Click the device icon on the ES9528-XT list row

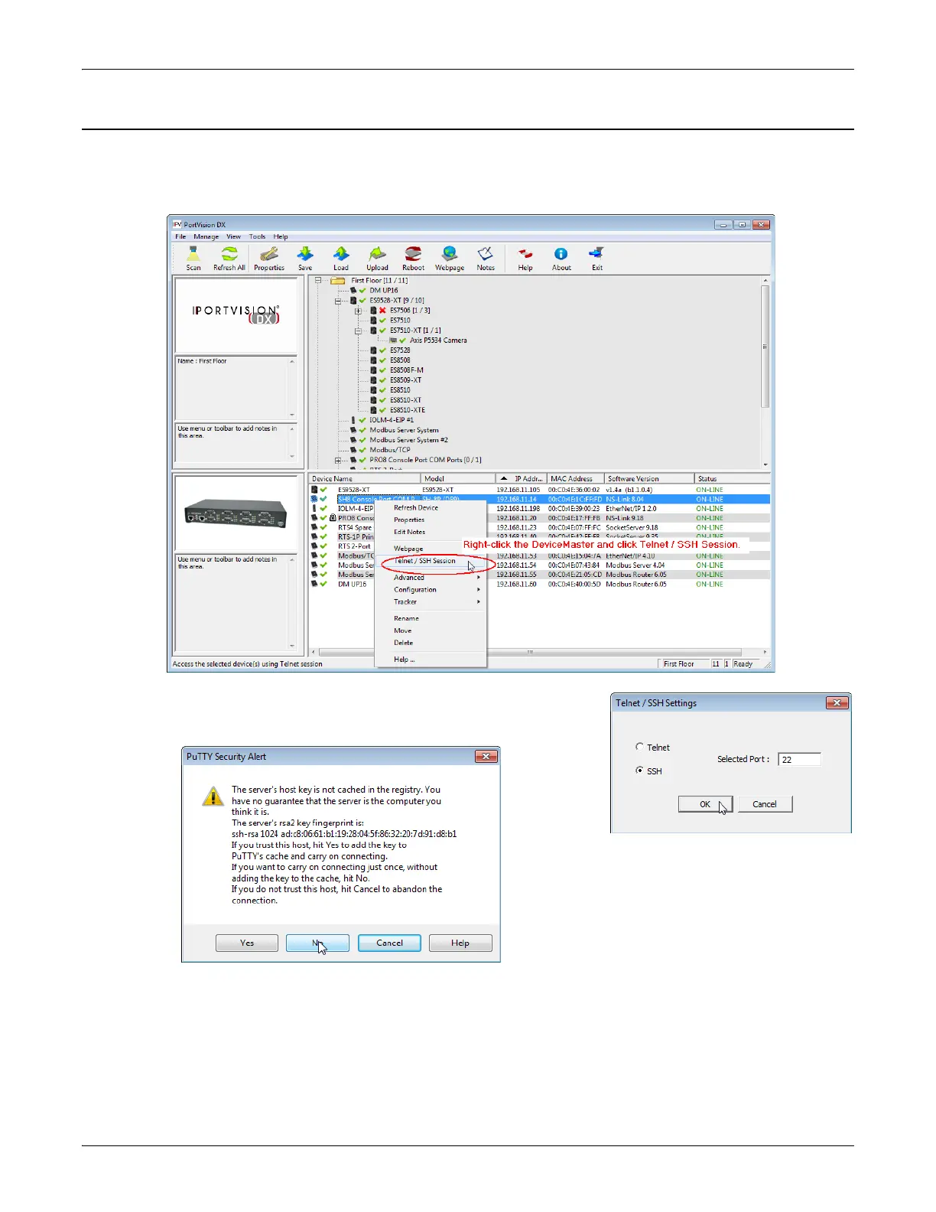[314, 490]
